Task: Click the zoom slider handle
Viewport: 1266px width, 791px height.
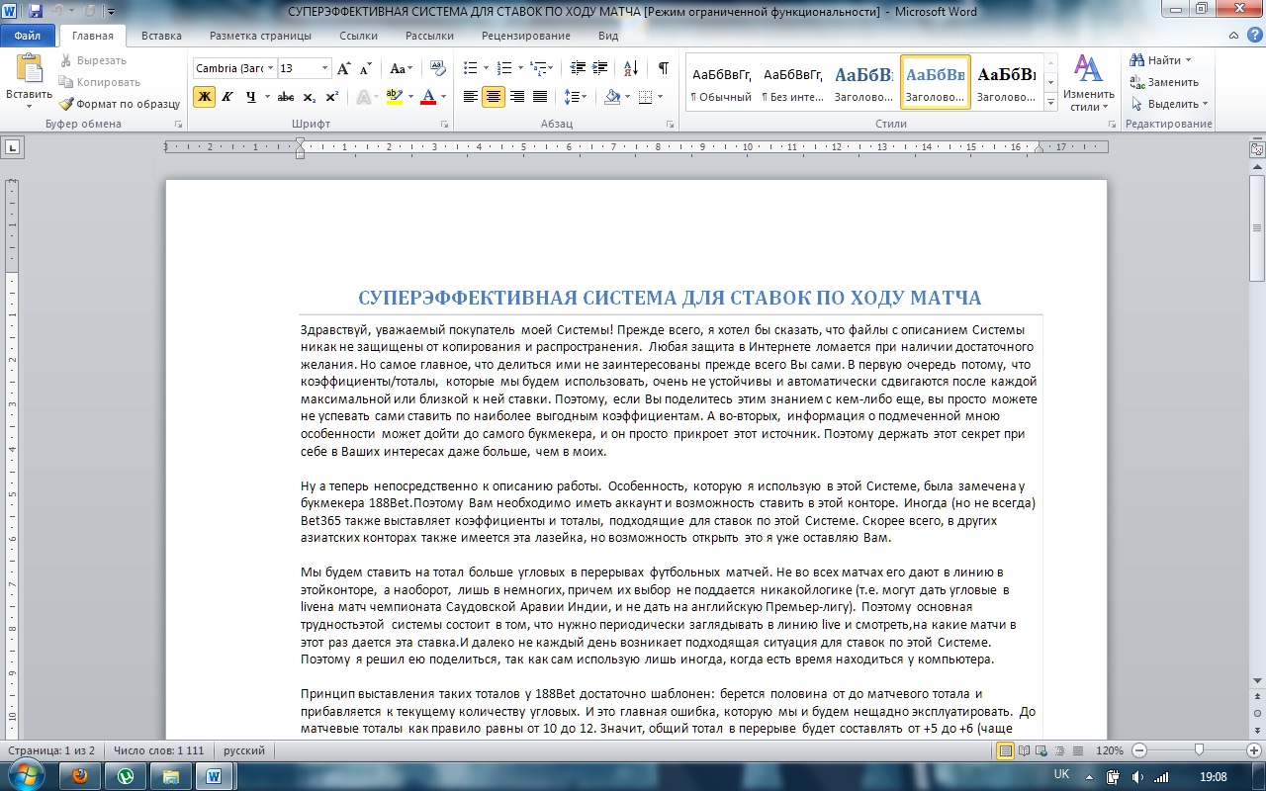Action: pos(1200,750)
